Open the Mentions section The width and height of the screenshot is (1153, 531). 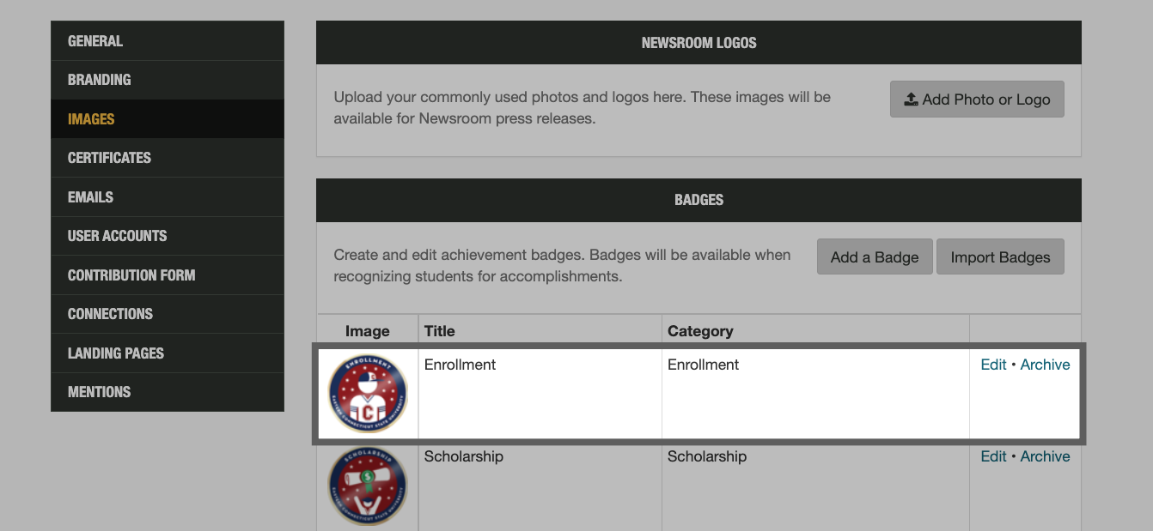(x=99, y=392)
